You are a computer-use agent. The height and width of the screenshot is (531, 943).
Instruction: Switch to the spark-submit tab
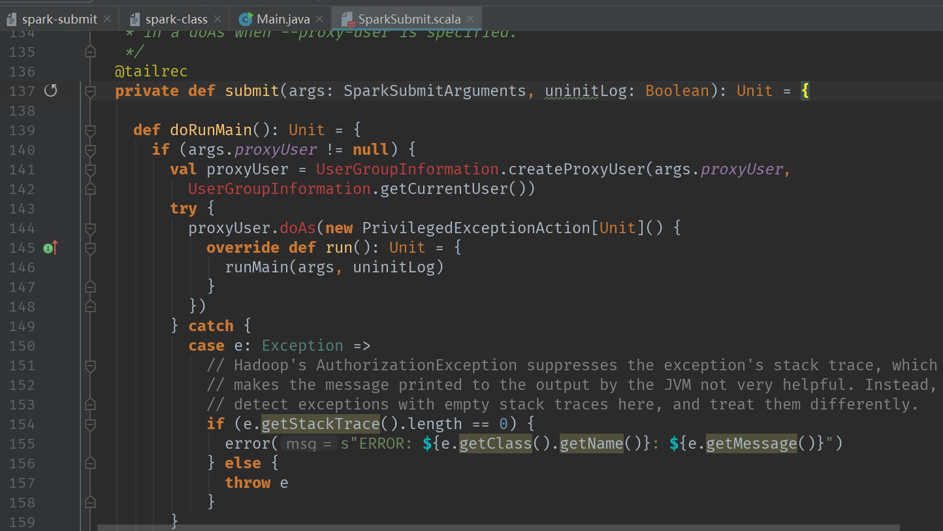[x=59, y=20]
